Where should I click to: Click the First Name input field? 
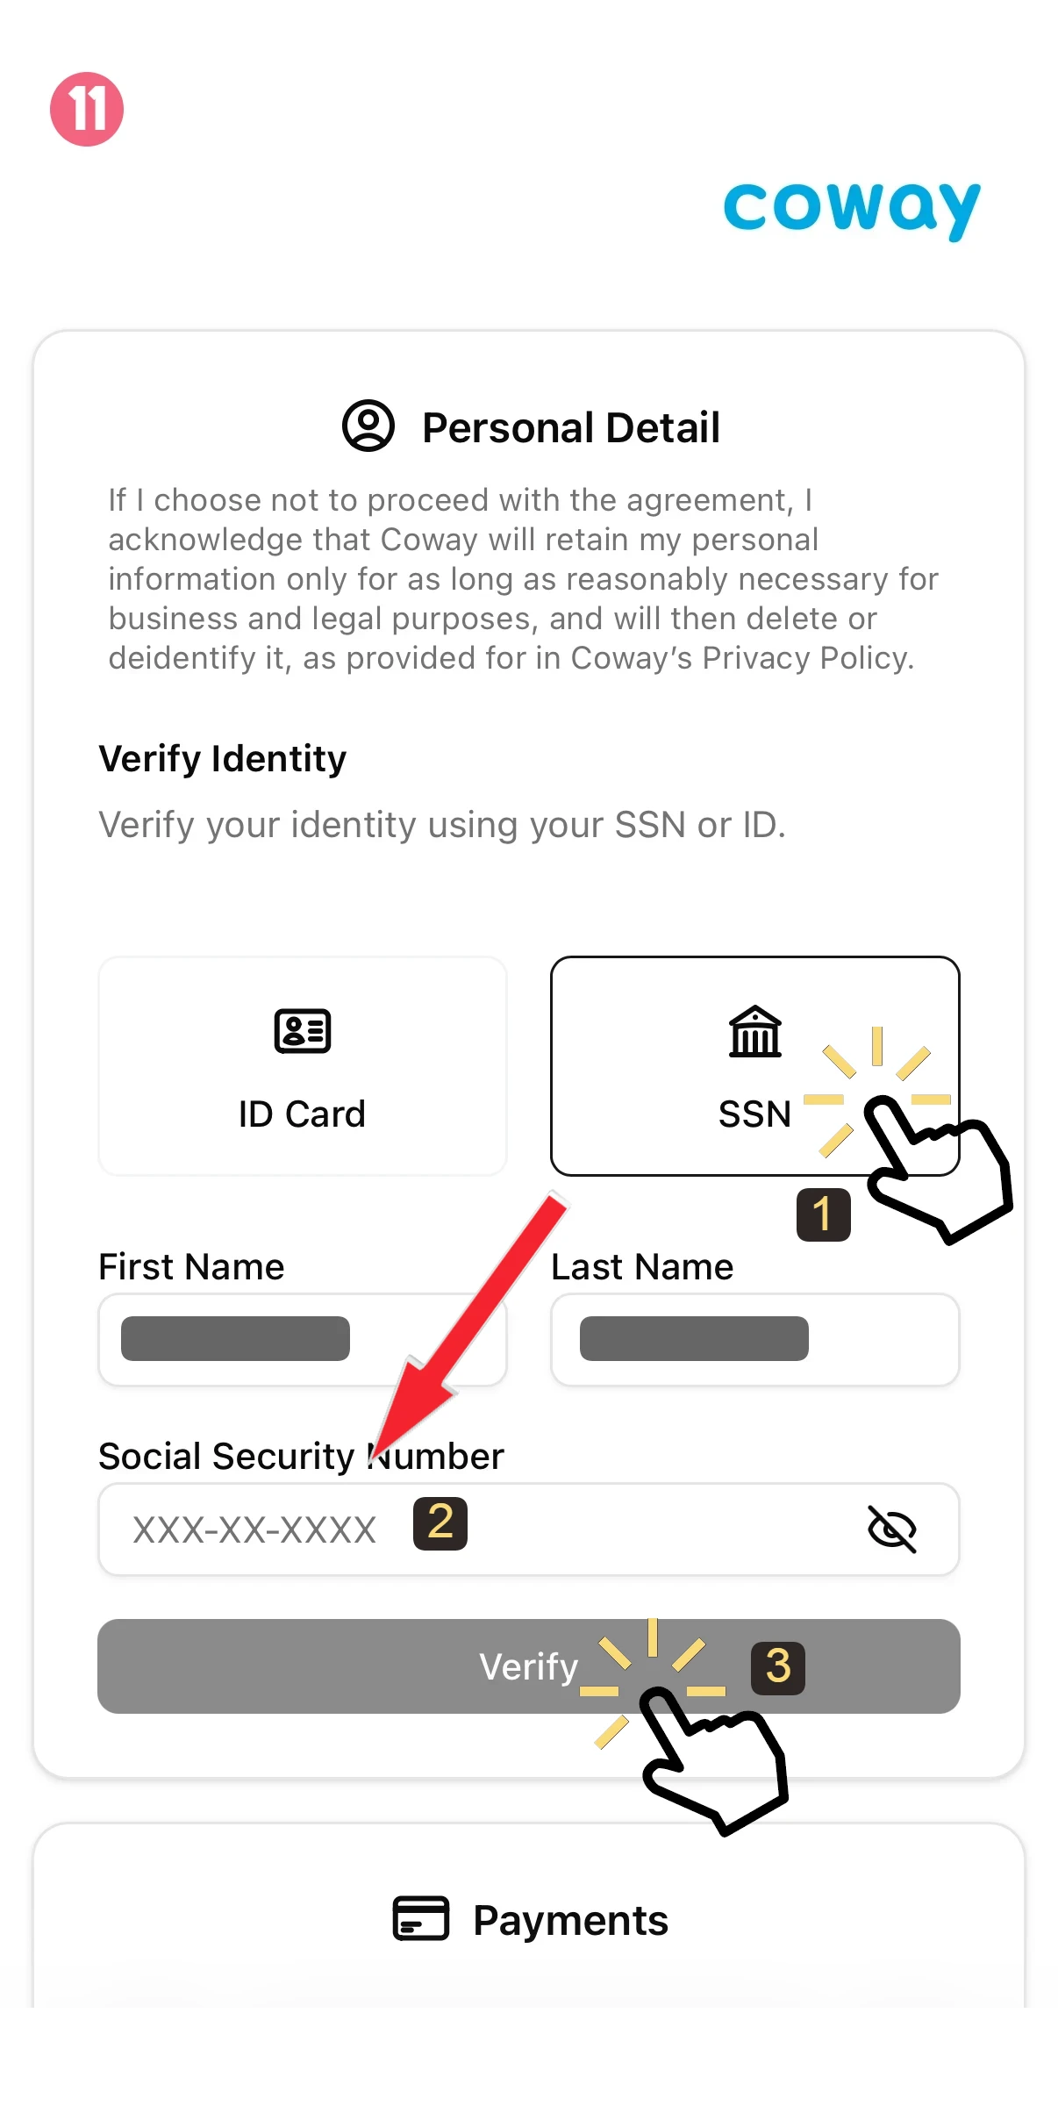click(x=302, y=1337)
